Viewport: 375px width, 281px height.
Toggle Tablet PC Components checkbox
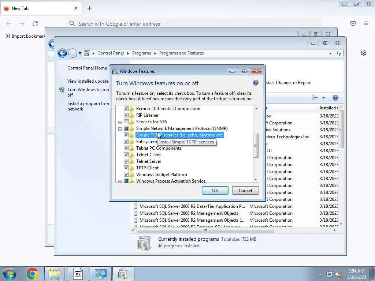[x=126, y=148]
